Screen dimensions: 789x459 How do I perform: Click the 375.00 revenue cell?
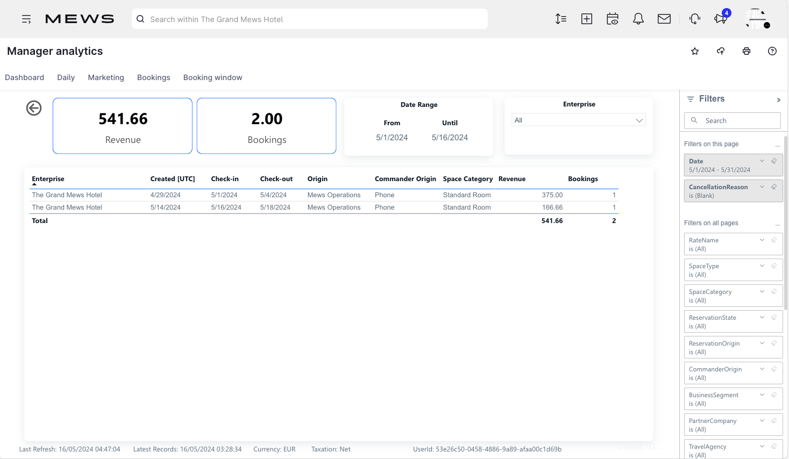(x=552, y=195)
